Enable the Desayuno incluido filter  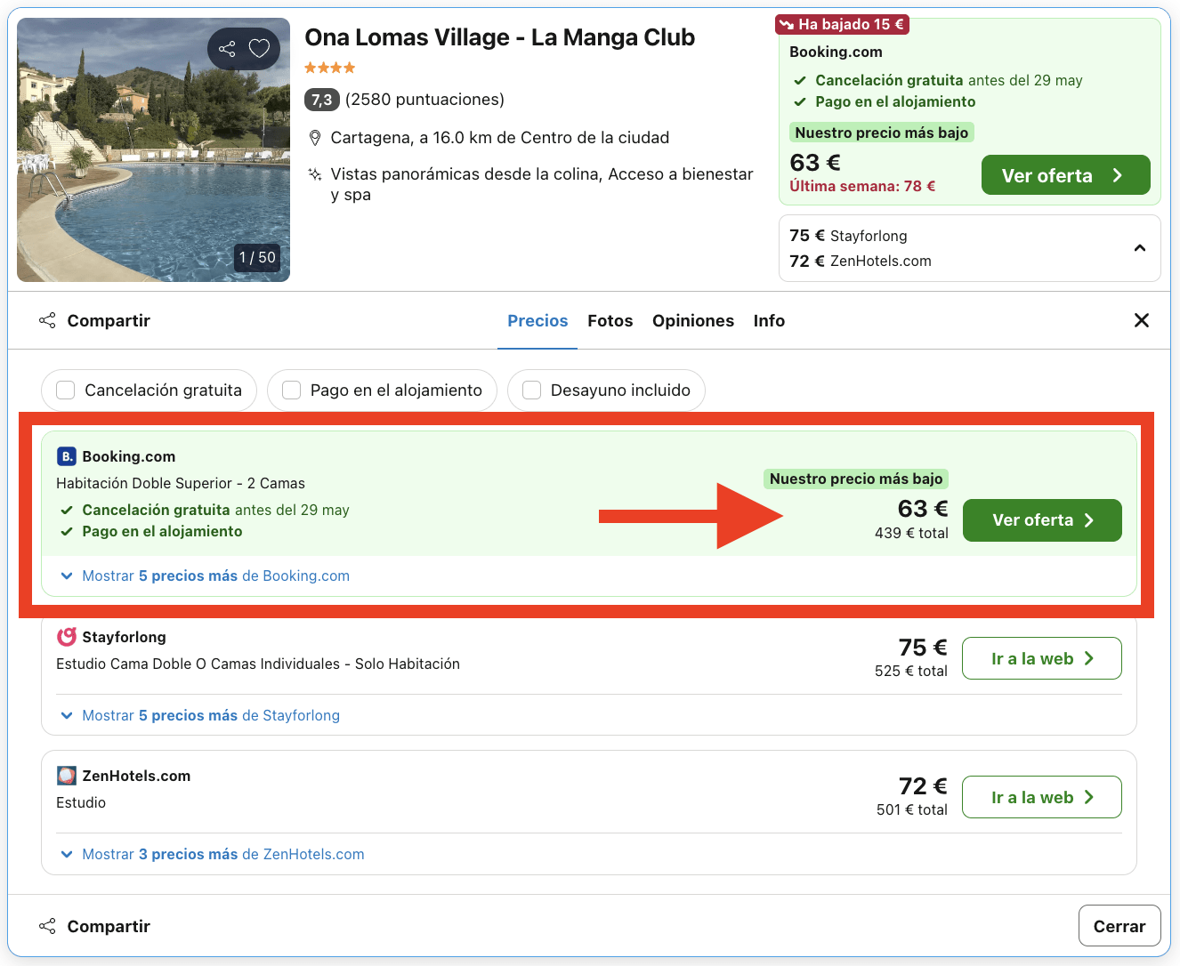[532, 390]
